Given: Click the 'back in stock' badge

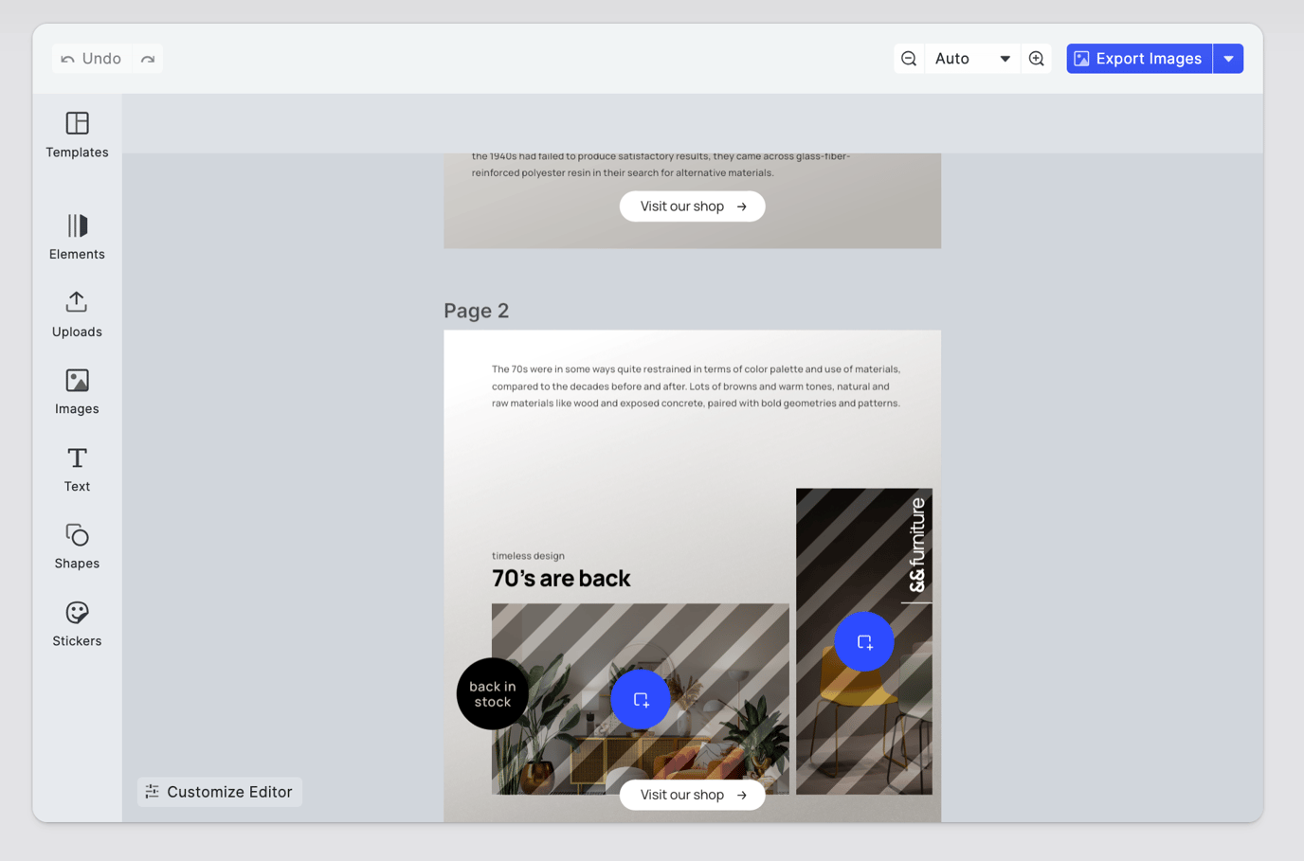Looking at the screenshot, I should (492, 693).
